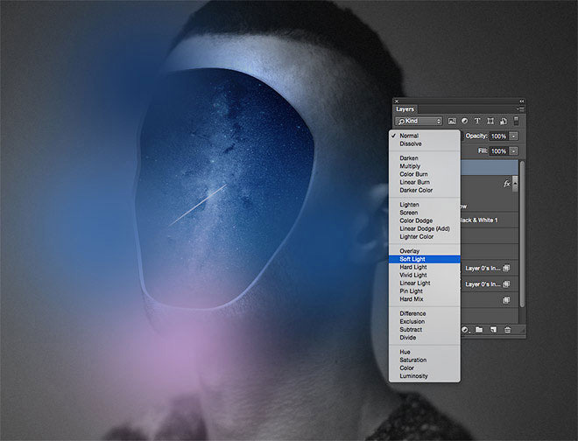578x441 pixels.
Task: Click the fx layer effects icon
Action: 507,184
